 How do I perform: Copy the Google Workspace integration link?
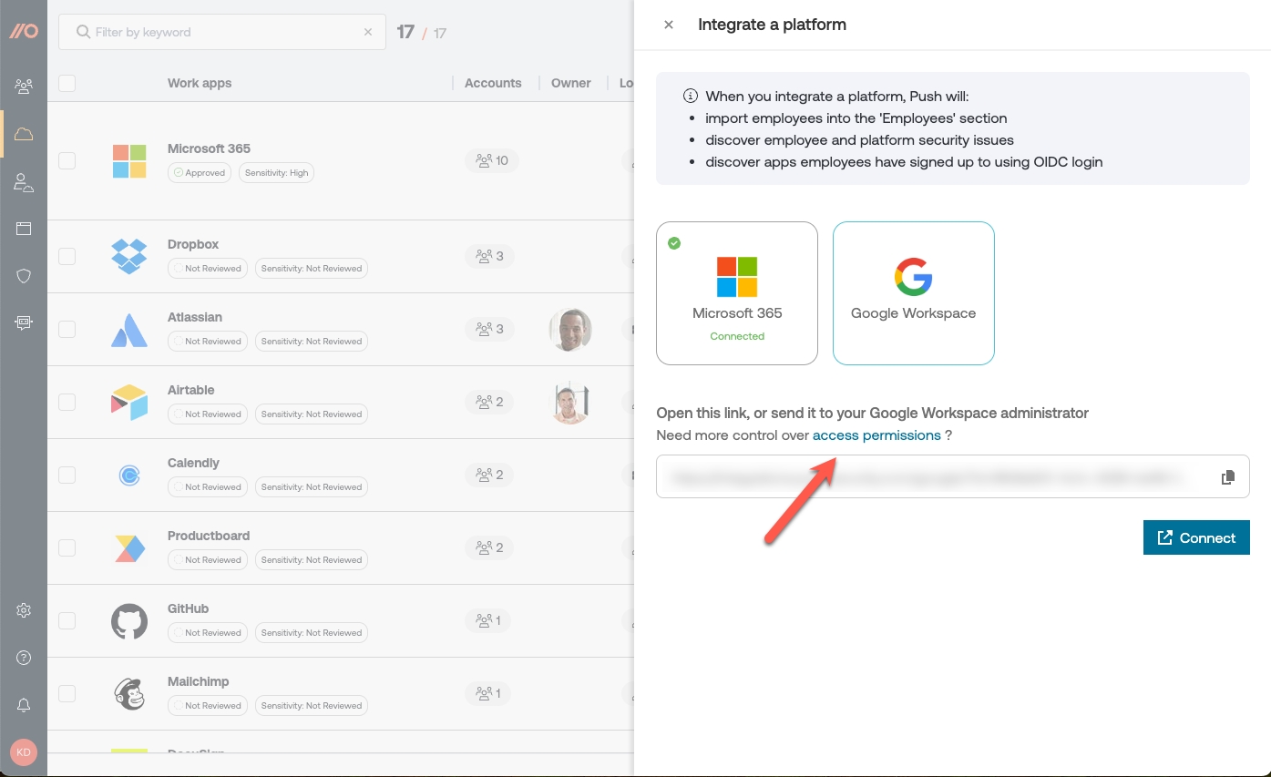tap(1227, 475)
